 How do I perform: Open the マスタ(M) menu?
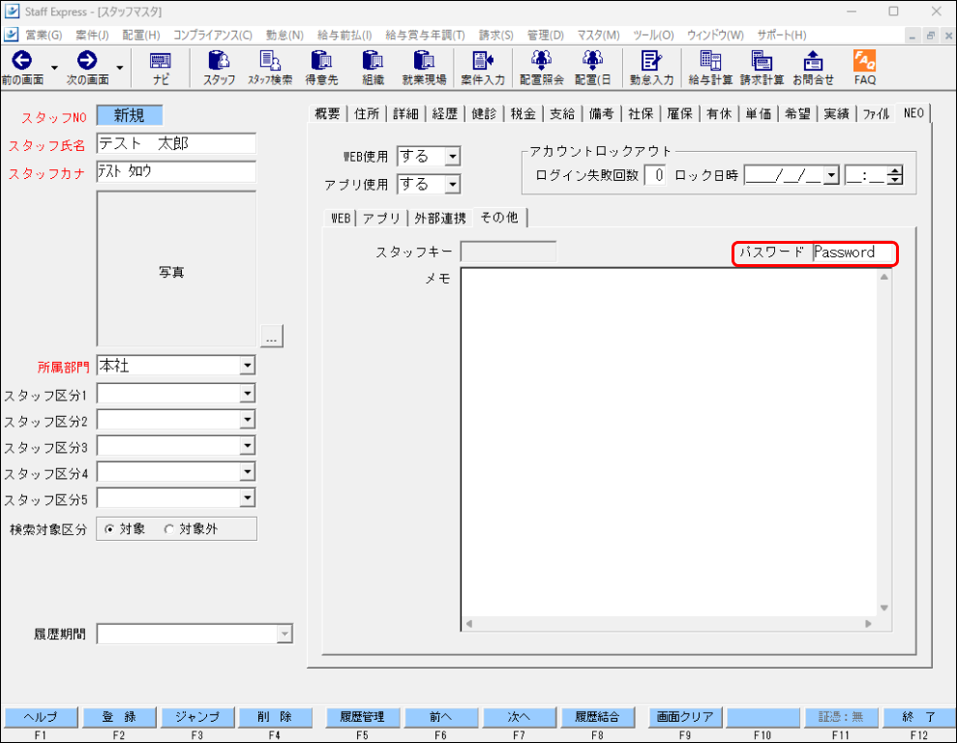click(x=598, y=35)
